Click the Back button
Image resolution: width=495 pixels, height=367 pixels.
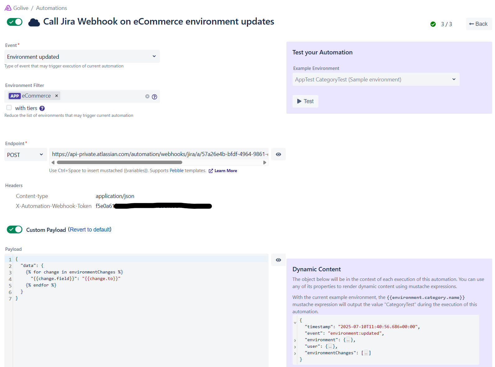[479, 24]
